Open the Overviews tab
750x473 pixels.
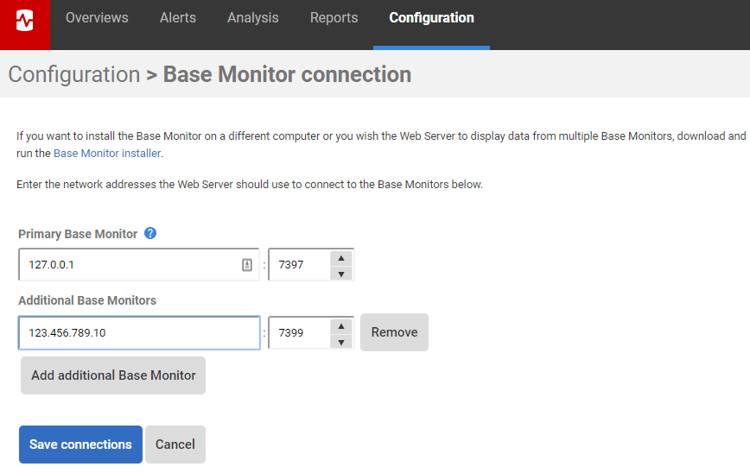point(97,17)
